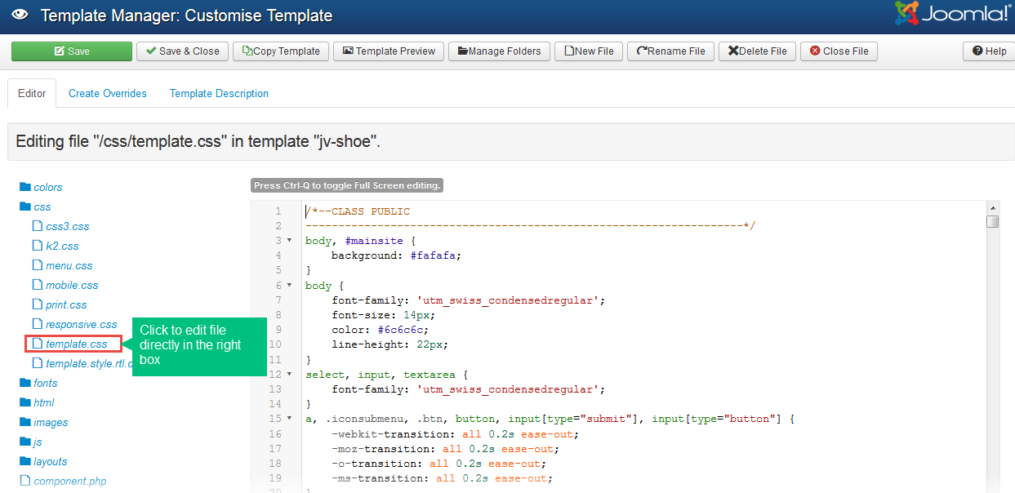Screen dimensions: 1015x493
Task: Fold code block at line 6
Action: (x=290, y=286)
